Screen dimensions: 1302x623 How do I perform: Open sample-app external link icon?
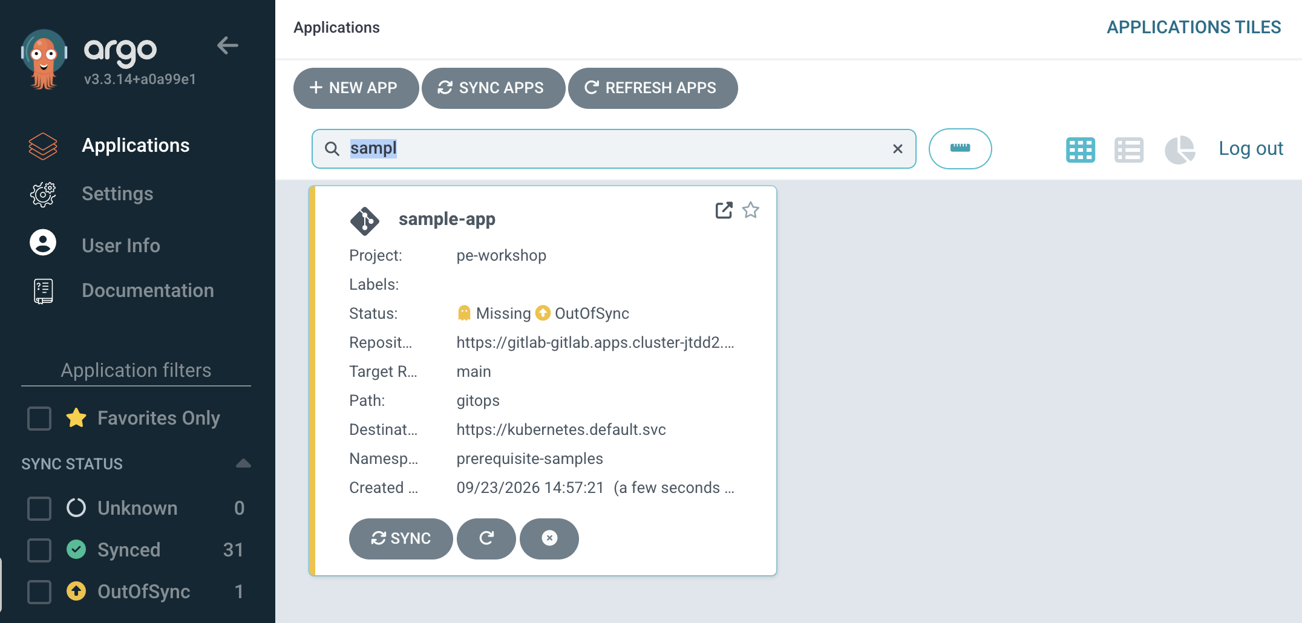click(724, 210)
